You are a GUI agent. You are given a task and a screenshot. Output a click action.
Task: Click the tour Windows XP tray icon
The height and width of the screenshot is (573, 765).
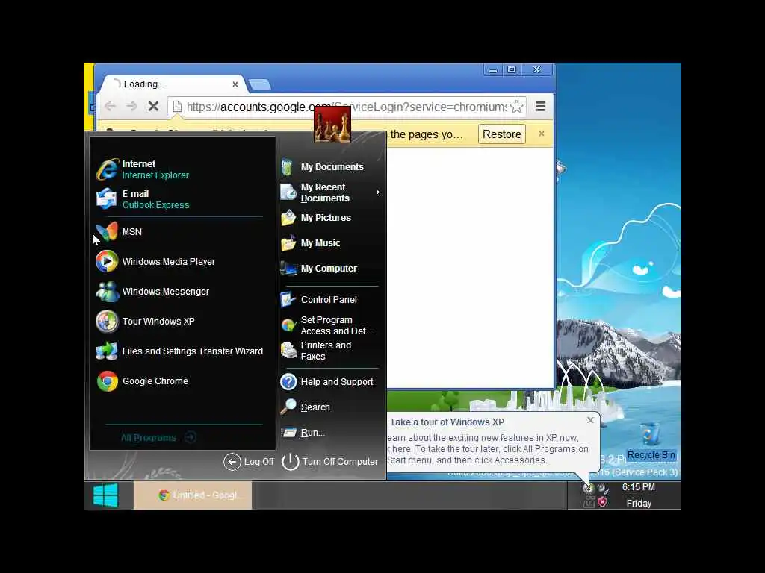pyautogui.click(x=589, y=488)
